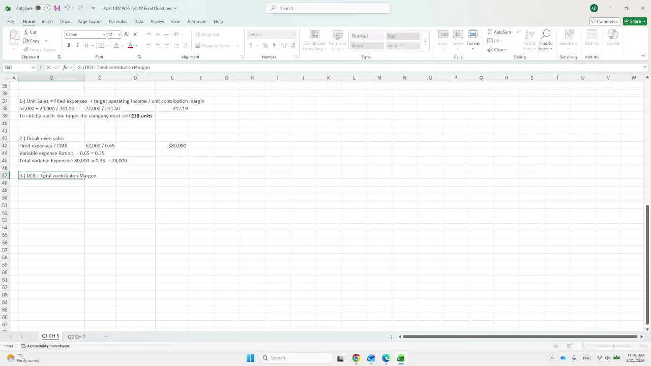Viewport: 651px width, 366px height.
Task: Click the Name Box showing B47
Action: pyautogui.click(x=19, y=68)
